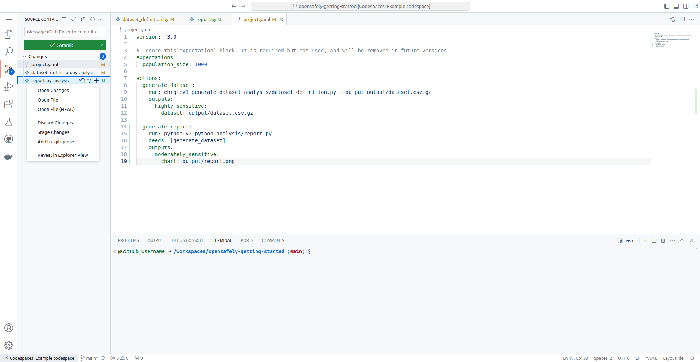Open the terminal profile dropdown chevron
Image resolution: width=700 pixels, height=362 pixels.
(x=646, y=240)
